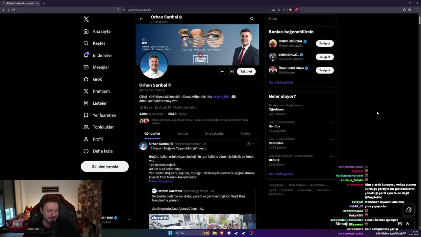
Task: Open Keşfet explore page
Action: (94, 43)
